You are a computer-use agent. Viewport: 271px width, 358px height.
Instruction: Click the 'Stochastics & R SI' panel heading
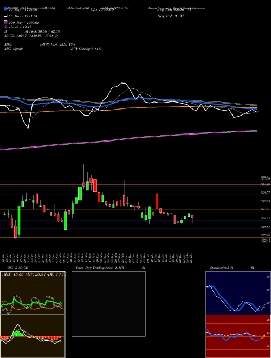click(x=232, y=268)
